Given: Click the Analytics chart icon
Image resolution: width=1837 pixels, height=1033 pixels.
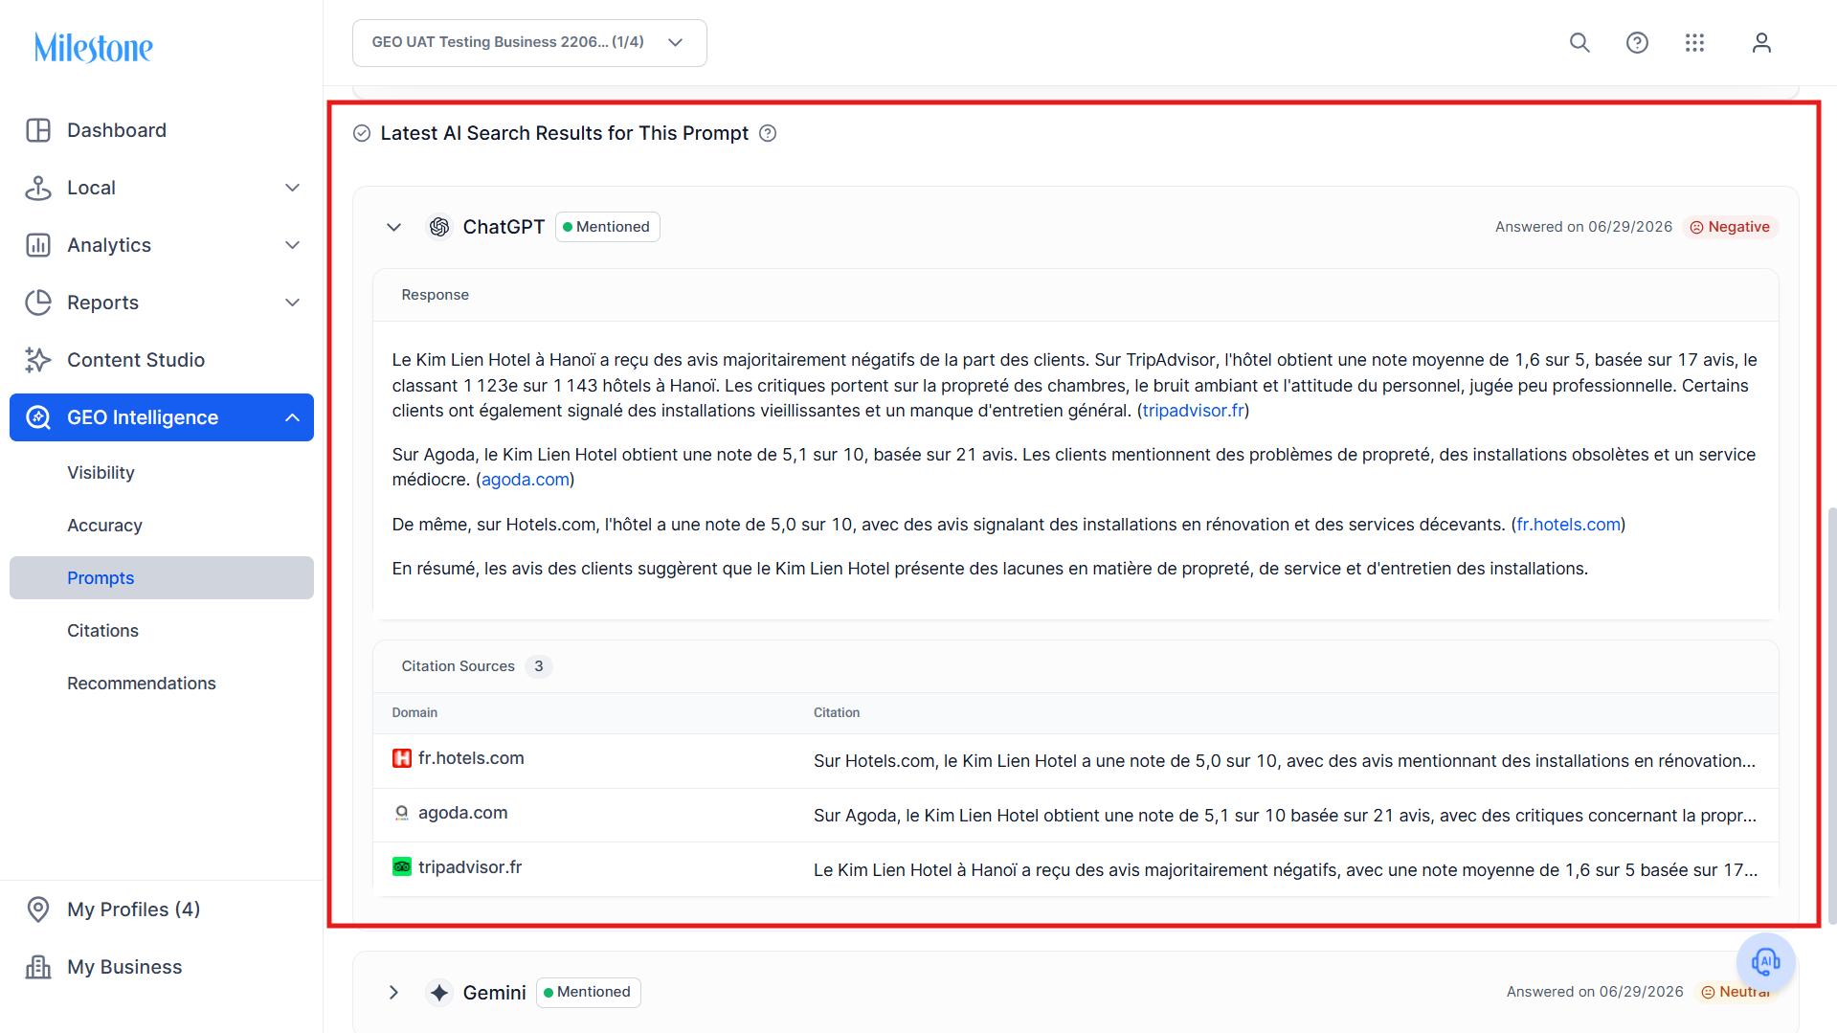Looking at the screenshot, I should click(x=38, y=245).
